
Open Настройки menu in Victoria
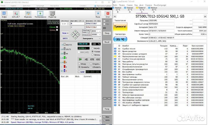pos(54,6)
